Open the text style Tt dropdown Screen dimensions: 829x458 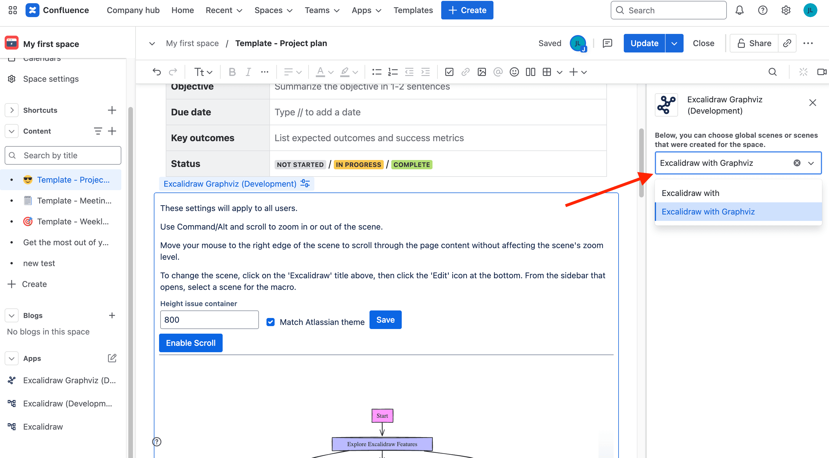pos(203,72)
